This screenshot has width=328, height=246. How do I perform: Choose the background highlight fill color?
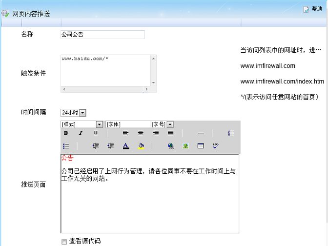click(141, 146)
